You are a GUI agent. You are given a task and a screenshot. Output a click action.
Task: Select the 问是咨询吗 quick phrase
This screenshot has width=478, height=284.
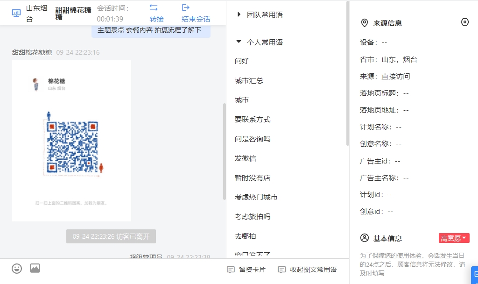click(253, 139)
